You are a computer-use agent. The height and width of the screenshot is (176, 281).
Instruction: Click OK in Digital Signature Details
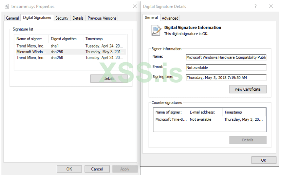point(263,160)
